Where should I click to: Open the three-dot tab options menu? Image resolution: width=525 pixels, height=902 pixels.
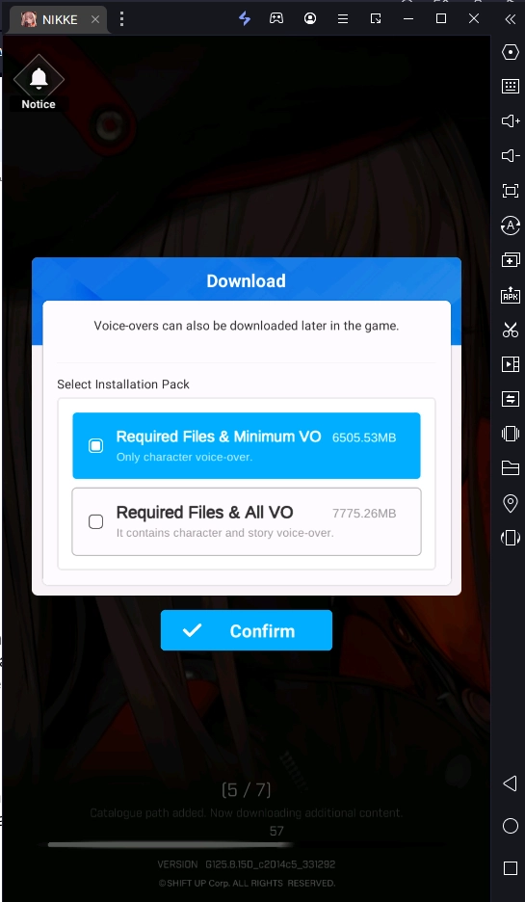point(121,19)
